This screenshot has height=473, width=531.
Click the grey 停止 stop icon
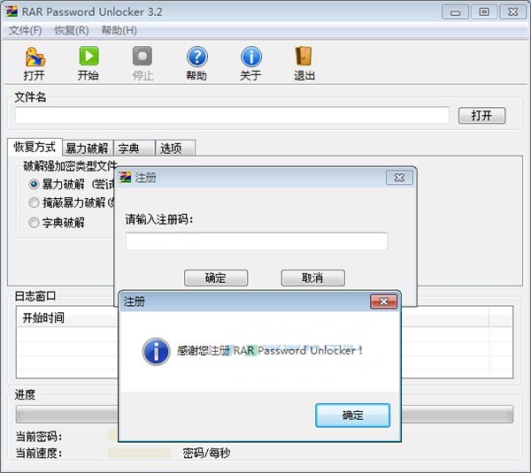click(x=142, y=56)
